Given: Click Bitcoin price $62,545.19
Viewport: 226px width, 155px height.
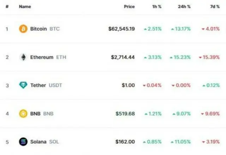Looking at the screenshot, I should [x=121, y=29].
